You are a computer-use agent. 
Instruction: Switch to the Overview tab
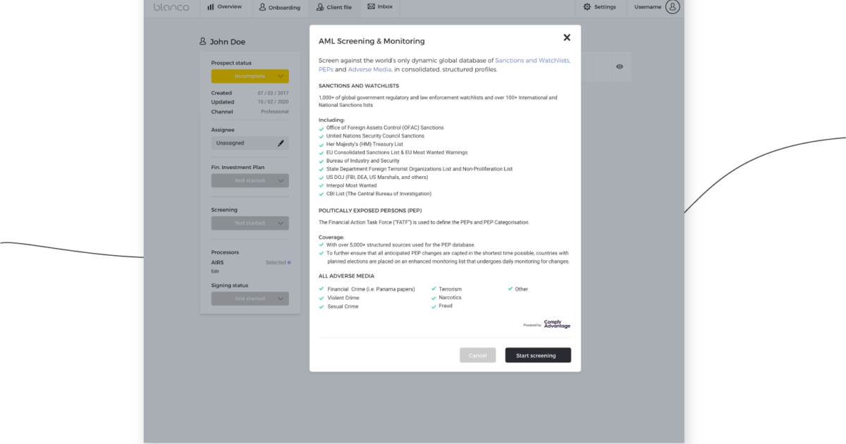pos(224,7)
